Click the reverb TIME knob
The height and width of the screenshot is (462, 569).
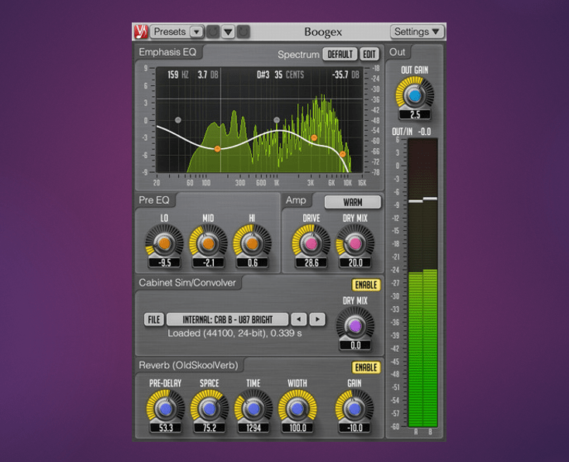(x=253, y=409)
